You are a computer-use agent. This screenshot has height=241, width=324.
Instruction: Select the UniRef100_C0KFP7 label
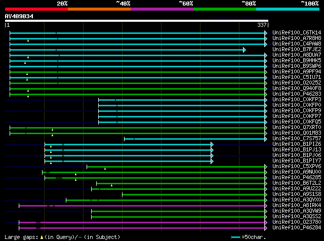(297, 116)
